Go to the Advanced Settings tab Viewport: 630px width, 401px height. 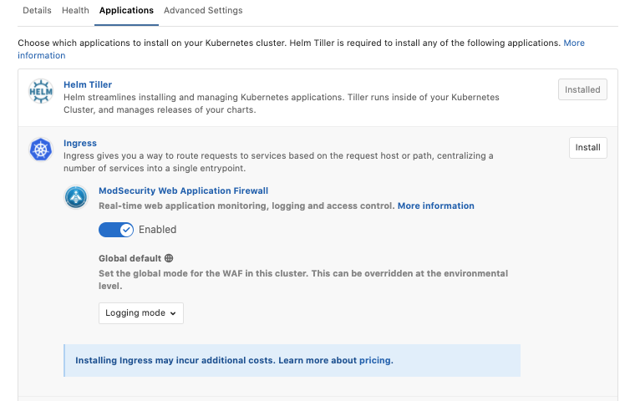point(203,11)
